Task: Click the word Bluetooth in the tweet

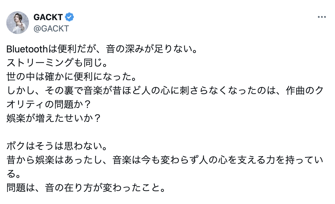Action: pos(27,49)
